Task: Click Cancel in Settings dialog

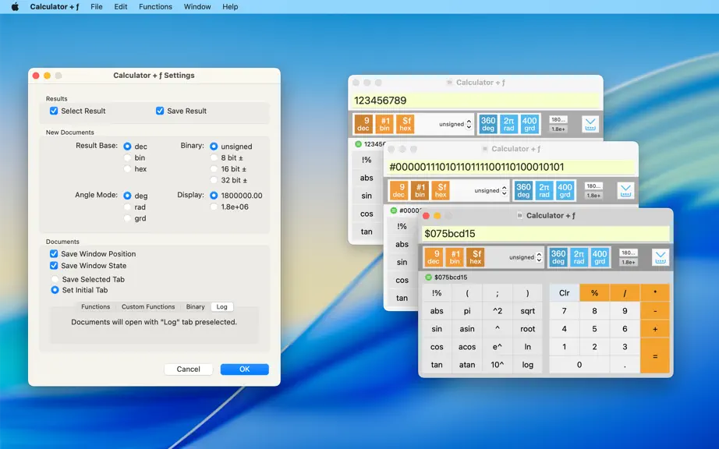Action: click(x=189, y=369)
